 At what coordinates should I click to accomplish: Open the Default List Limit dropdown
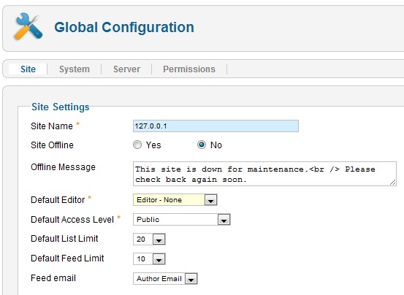point(149,240)
